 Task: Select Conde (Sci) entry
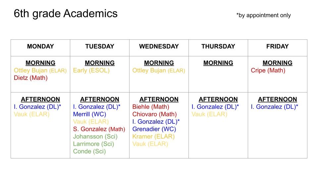coord(89,151)
